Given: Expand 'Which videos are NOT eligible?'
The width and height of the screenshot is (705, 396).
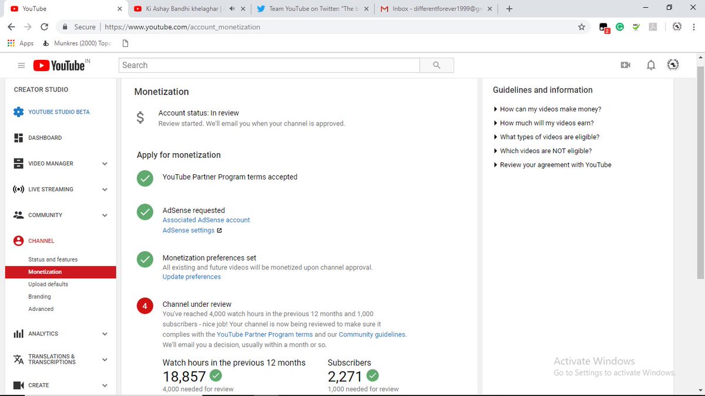Looking at the screenshot, I should coord(543,151).
